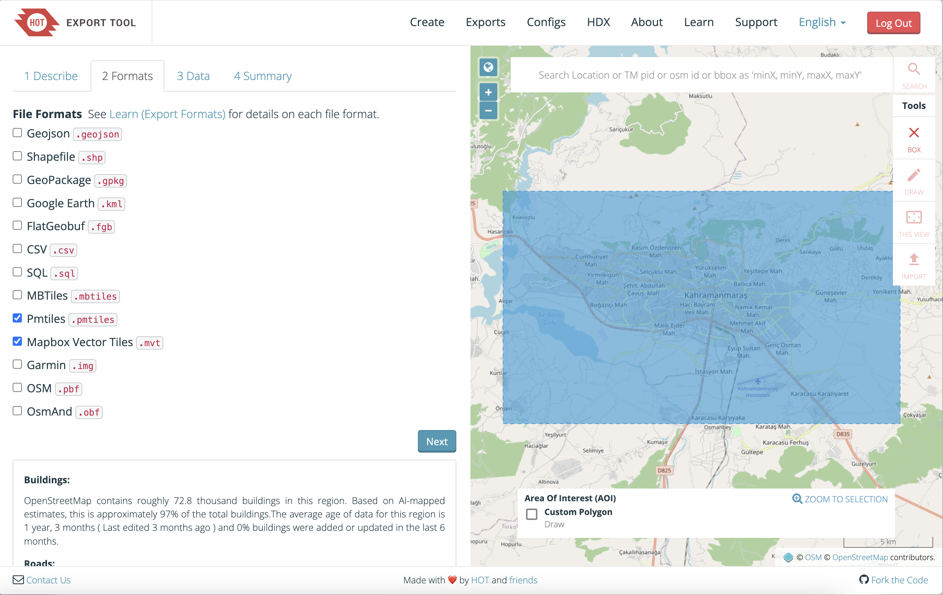Open the Configs menu item

coord(546,22)
